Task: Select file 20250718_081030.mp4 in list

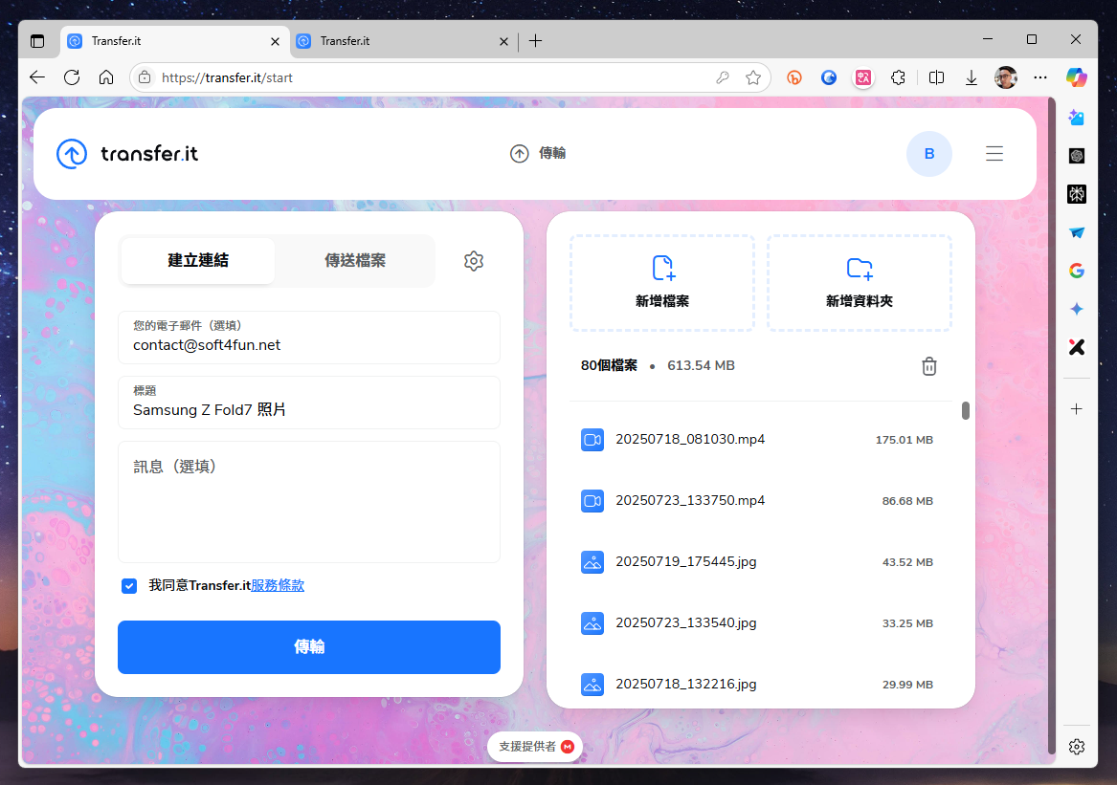Action: click(x=689, y=440)
